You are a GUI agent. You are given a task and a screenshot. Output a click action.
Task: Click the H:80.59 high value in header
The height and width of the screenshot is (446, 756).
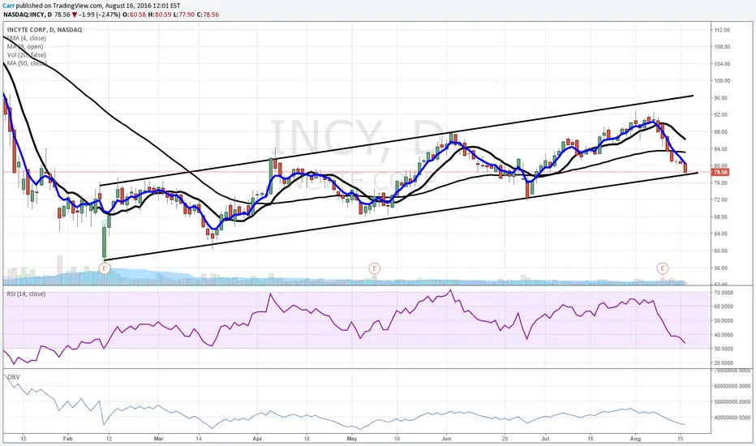(x=159, y=15)
